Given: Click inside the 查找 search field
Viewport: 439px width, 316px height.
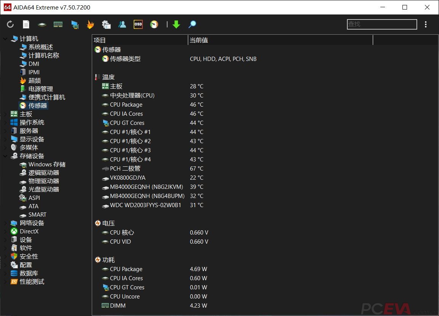Looking at the screenshot, I should [x=382, y=24].
